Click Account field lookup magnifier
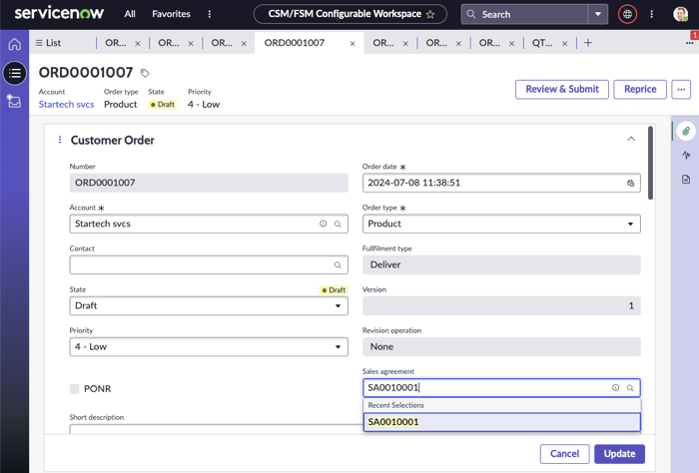 pos(338,225)
